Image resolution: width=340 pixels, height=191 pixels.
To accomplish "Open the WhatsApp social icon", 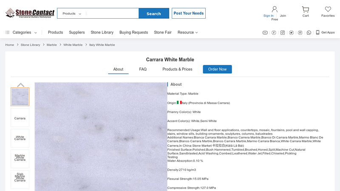I will 309,33.
